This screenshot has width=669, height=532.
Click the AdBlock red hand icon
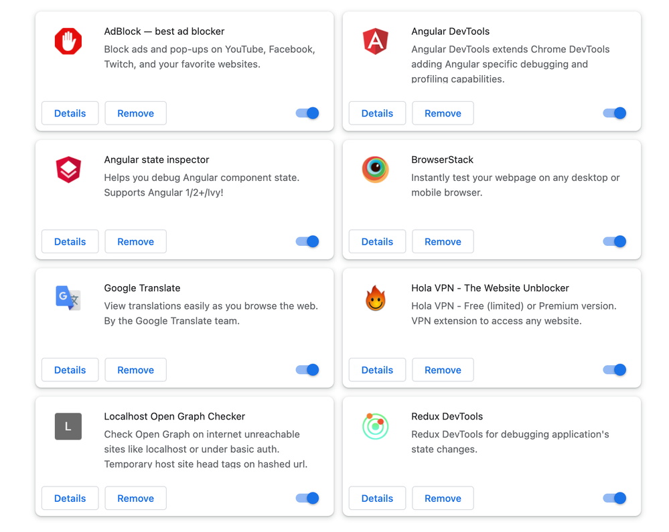tap(68, 42)
